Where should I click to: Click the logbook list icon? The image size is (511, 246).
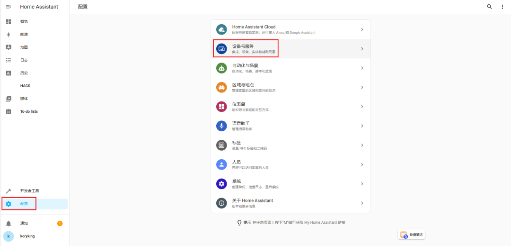point(9,60)
